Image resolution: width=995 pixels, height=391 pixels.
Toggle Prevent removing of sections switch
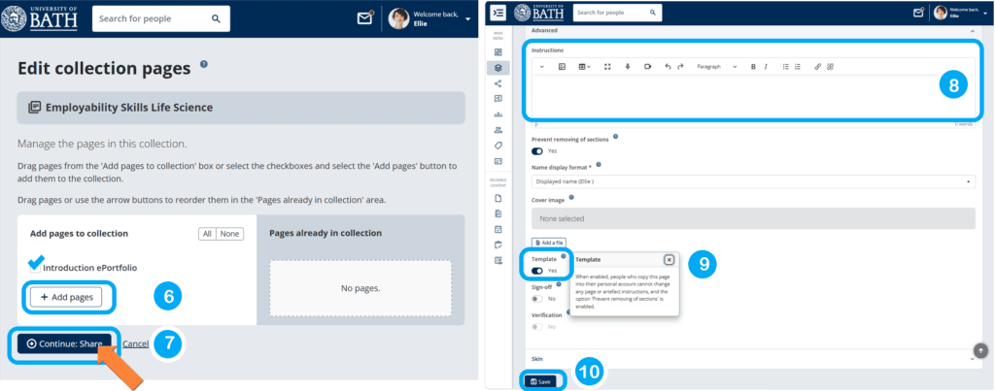(537, 150)
